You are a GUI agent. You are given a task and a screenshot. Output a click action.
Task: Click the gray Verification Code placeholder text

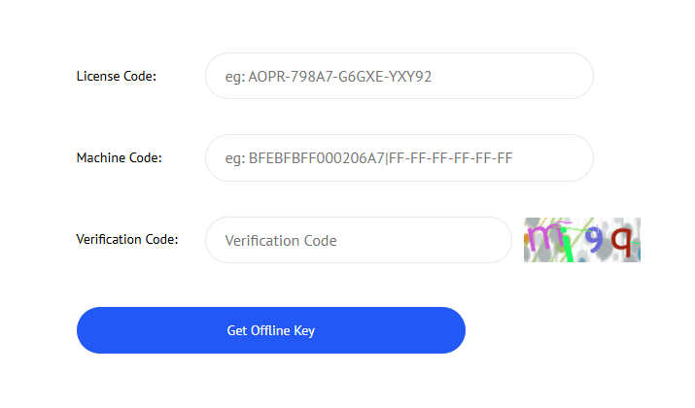[281, 241]
